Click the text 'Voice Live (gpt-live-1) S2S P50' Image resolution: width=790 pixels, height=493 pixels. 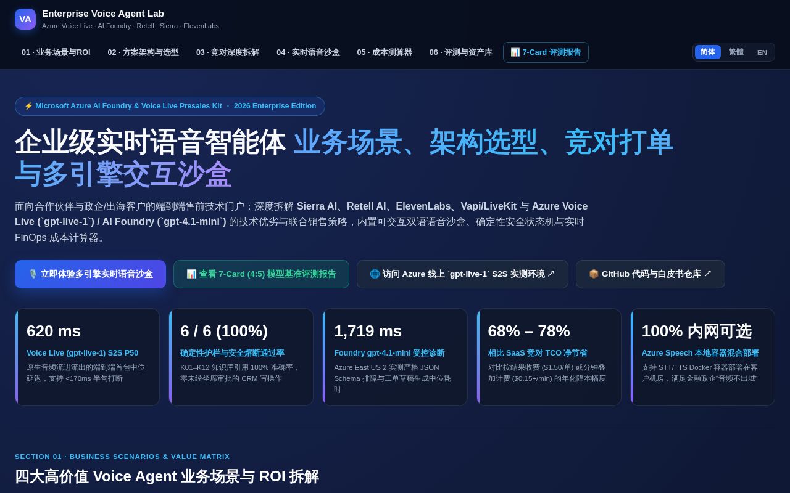click(x=82, y=353)
